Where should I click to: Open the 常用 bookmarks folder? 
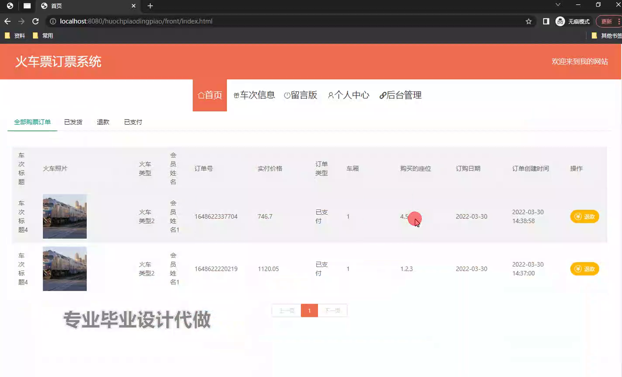pos(43,36)
